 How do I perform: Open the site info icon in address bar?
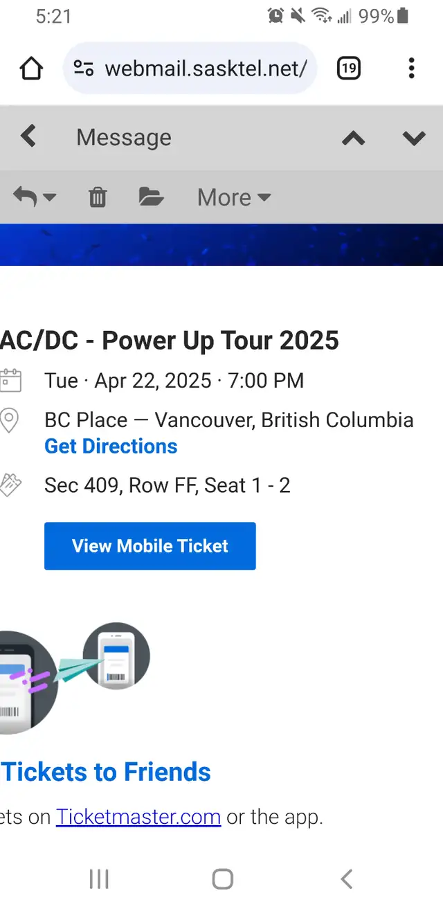tap(84, 69)
